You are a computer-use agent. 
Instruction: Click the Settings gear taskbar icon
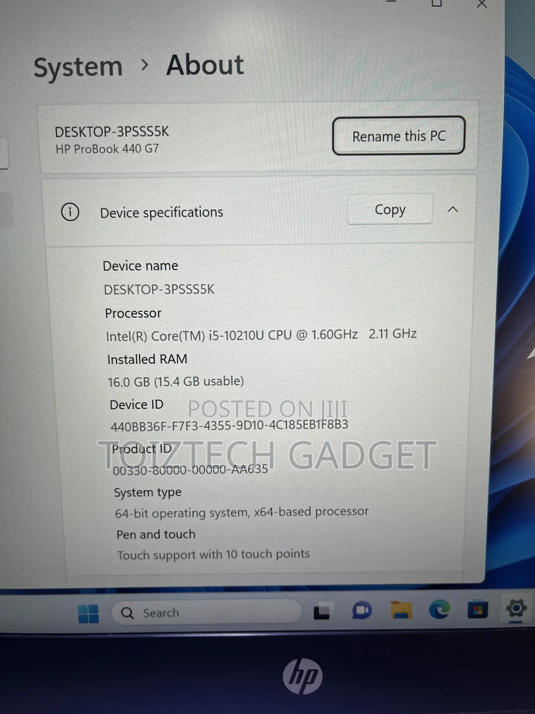pos(516,608)
